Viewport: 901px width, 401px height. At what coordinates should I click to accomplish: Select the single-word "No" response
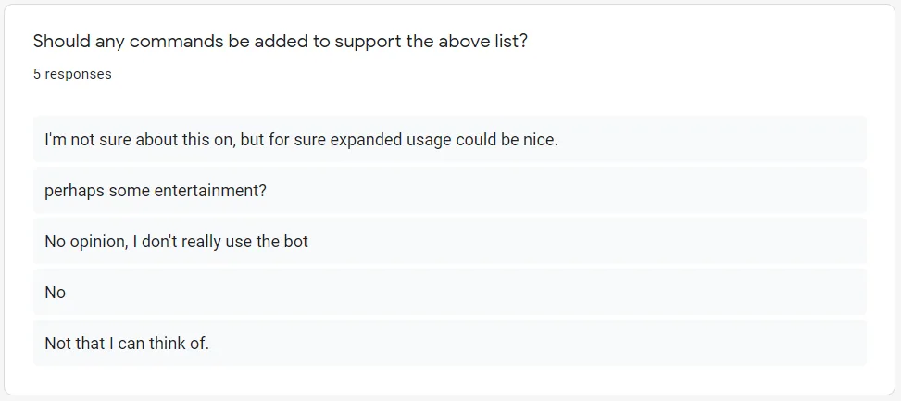coord(449,293)
